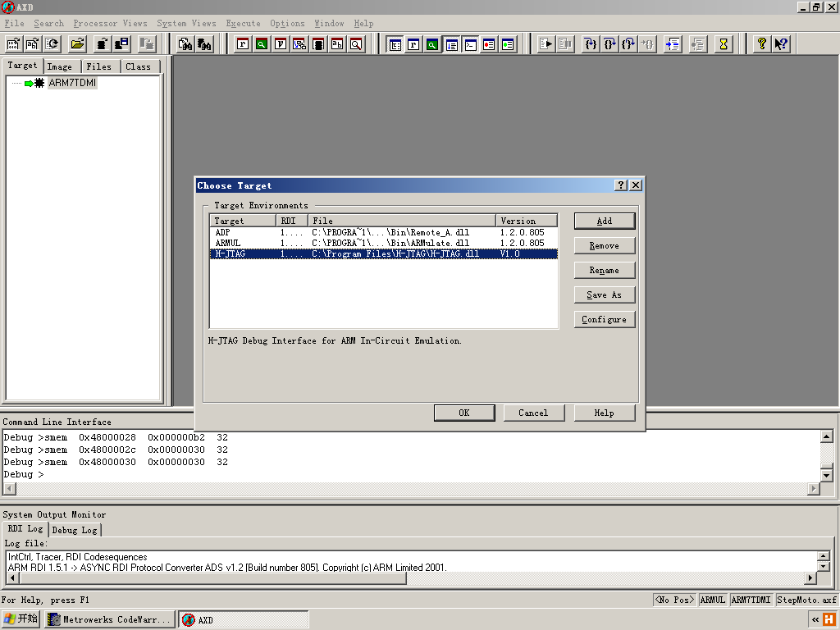Open the File menu
Viewport: 840px width, 630px height.
point(15,24)
